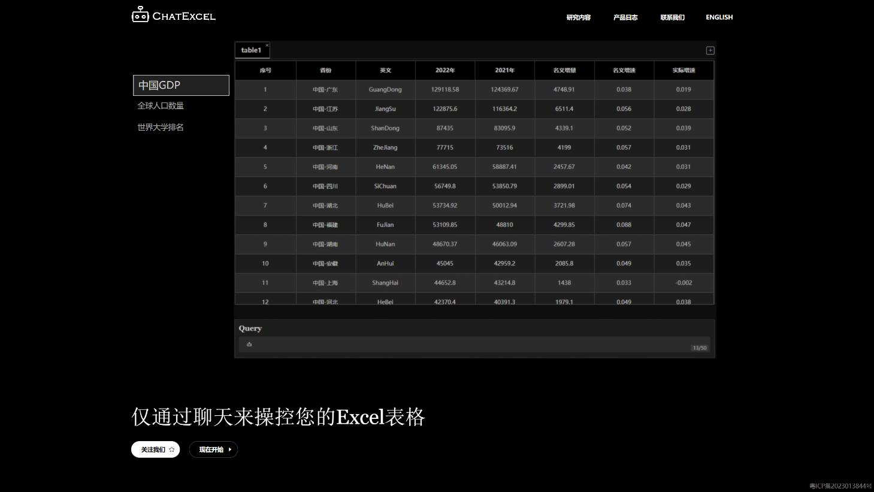Click the 2022年 column header
Viewport: 874px width, 492px height.
(445, 70)
